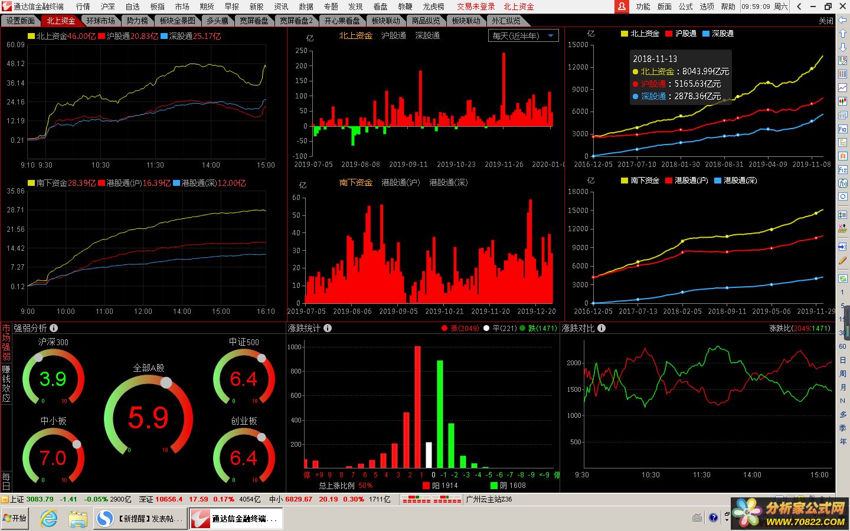
Task: Select the 南下资金 bar chart series
Action: point(356,182)
